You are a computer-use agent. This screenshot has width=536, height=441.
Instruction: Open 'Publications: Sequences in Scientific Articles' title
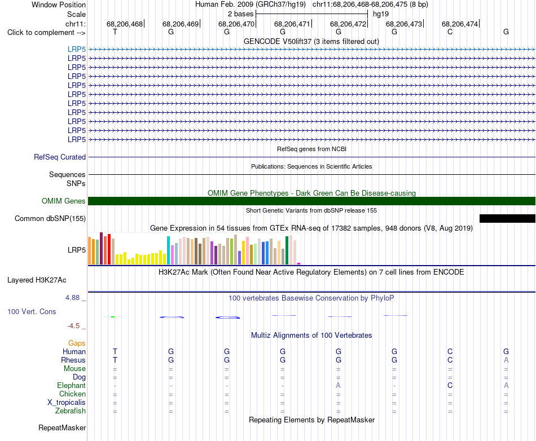coord(311,166)
